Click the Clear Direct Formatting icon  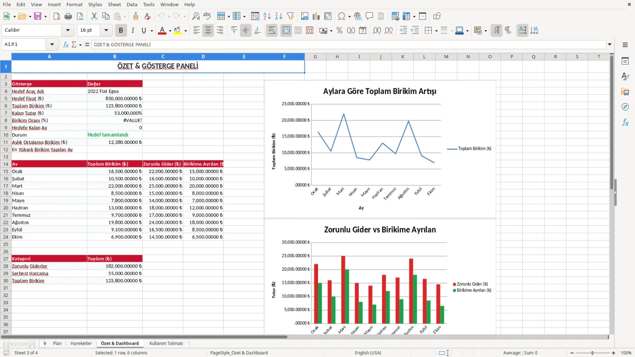[147, 16]
